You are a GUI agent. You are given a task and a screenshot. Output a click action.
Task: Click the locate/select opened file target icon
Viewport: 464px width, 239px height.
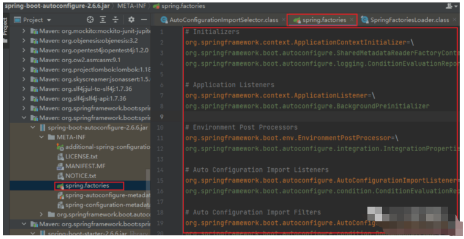(x=90, y=20)
